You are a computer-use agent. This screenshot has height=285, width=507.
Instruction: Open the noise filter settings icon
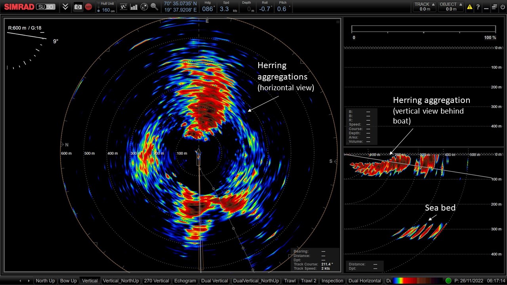coord(124,7)
